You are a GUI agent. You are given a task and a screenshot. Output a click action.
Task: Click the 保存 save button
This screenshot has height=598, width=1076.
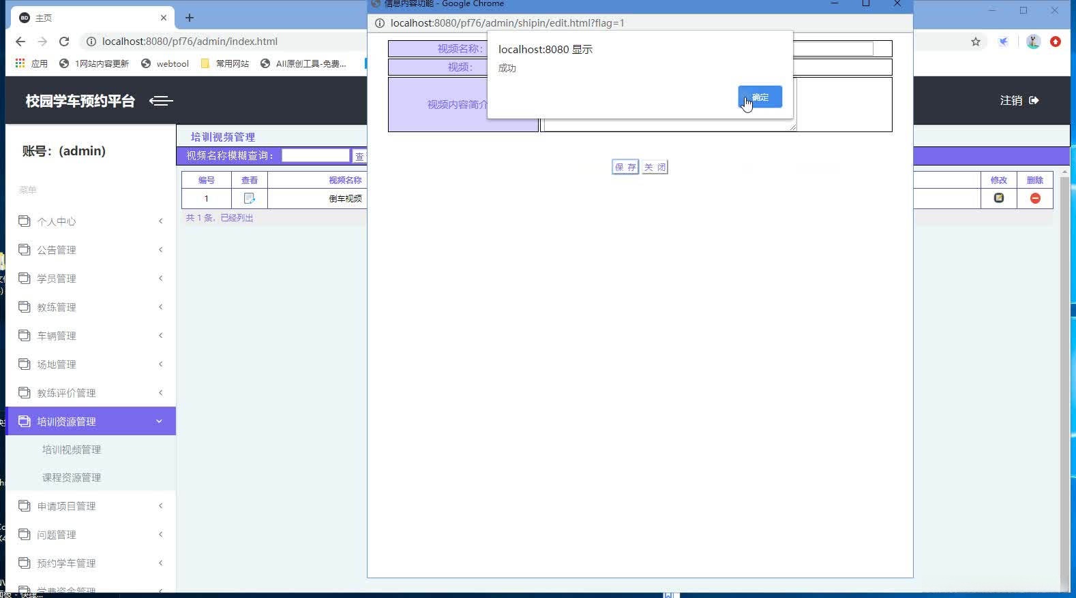click(x=625, y=167)
